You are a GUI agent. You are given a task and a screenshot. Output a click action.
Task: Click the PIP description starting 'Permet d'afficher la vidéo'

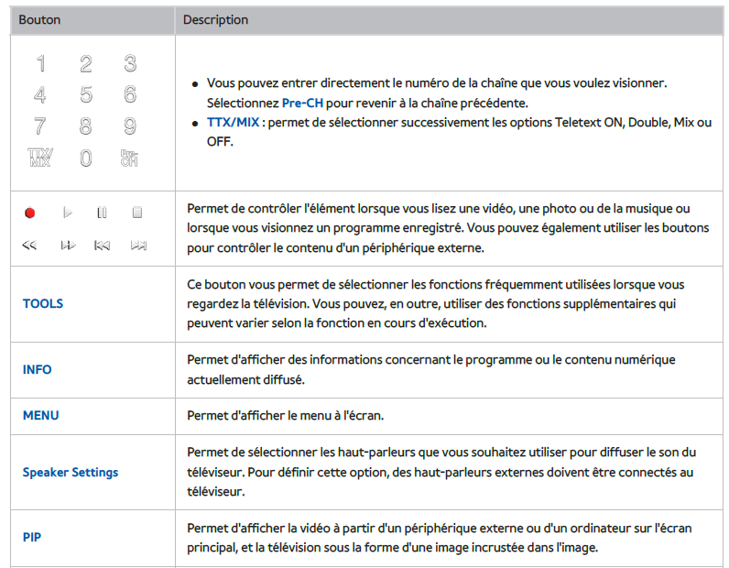440,538
